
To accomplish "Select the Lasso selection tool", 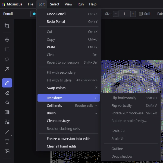I will click(7, 59).
